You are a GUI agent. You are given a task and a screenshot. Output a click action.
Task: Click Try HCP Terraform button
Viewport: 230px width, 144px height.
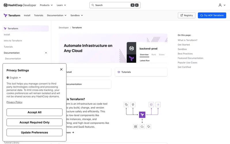click(x=212, y=15)
